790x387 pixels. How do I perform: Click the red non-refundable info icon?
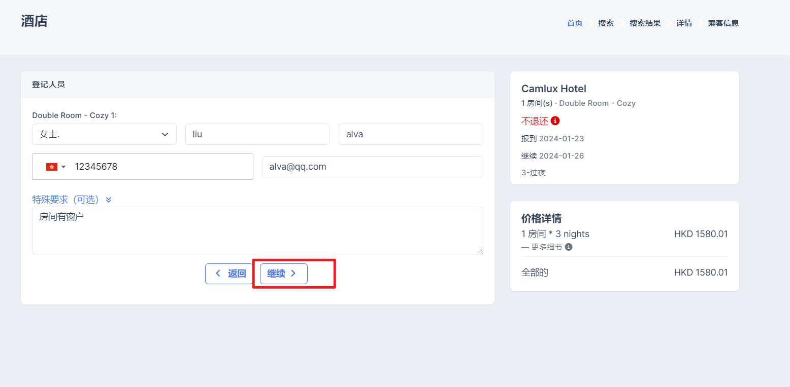pos(555,121)
